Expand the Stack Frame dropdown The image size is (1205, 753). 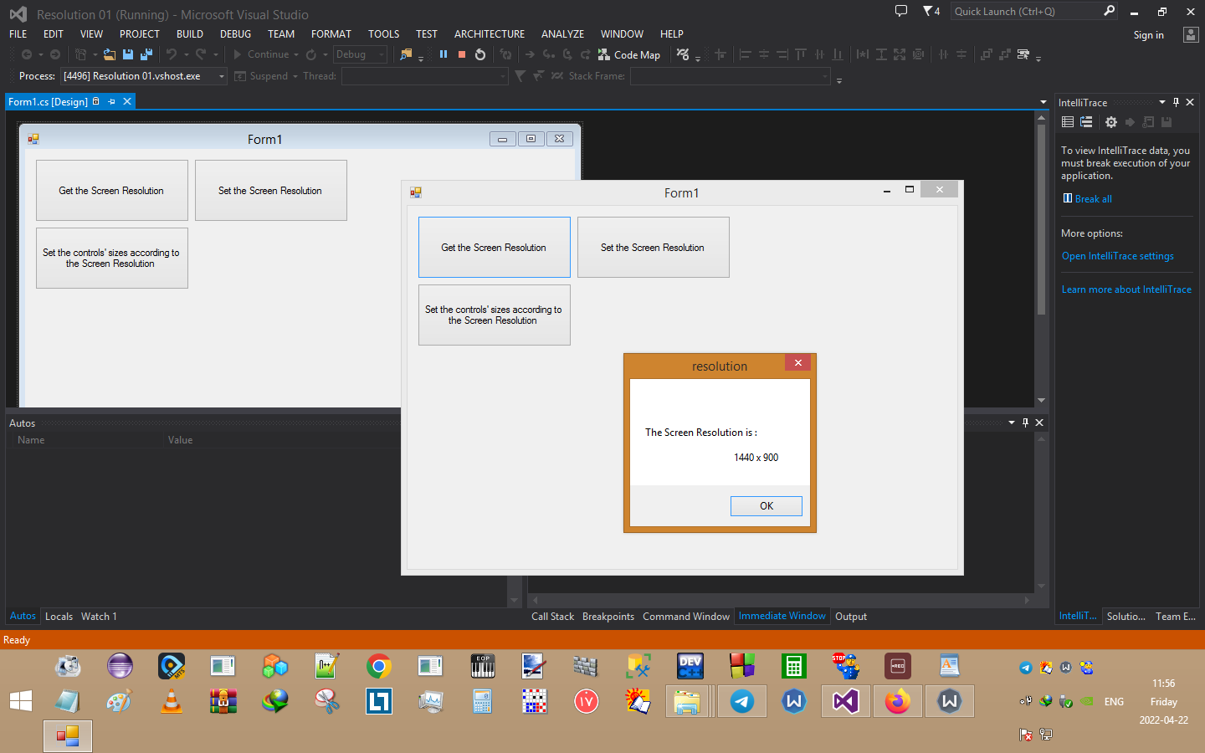tap(825, 76)
